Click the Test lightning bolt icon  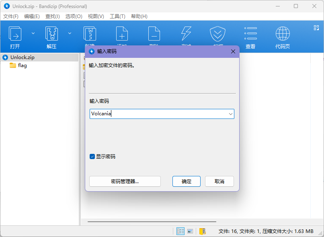(x=186, y=34)
